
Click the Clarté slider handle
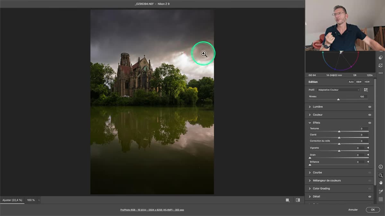click(339, 137)
